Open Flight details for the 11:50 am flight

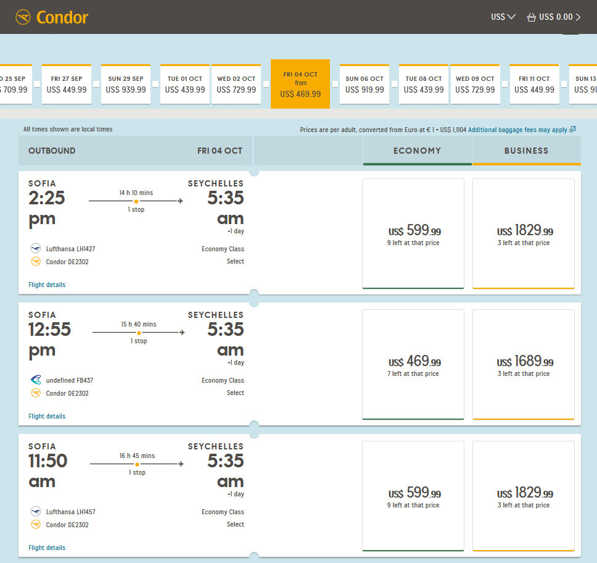(x=47, y=548)
